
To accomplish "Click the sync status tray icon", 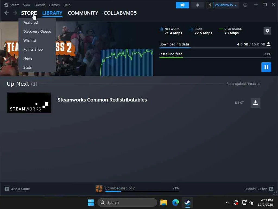I will point(236,202).
